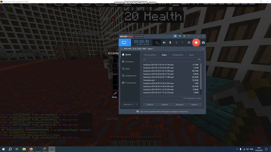Switch to the Video files tab
The width and height of the screenshot is (271, 152).
click(164, 55)
